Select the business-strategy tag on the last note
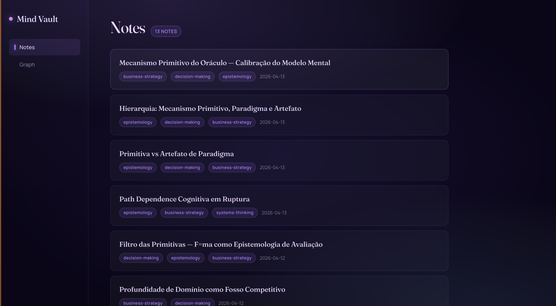The width and height of the screenshot is (556, 306). coord(143,303)
